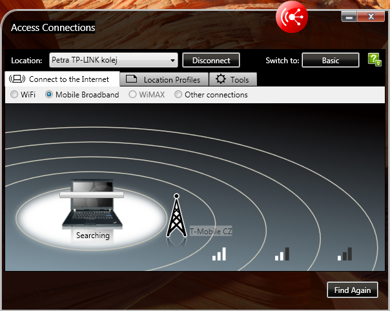Click the middle signal strength bars icon
390x311 pixels.
coord(282,254)
